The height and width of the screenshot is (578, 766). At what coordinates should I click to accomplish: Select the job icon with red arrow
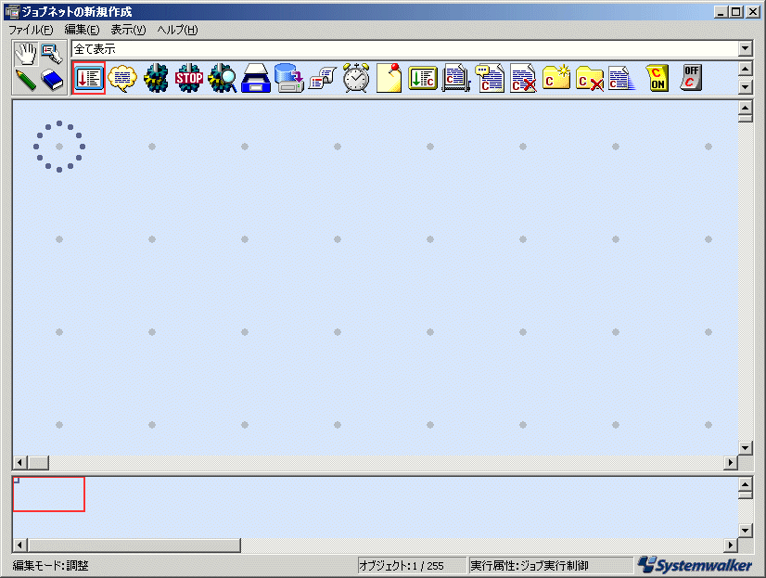click(x=89, y=78)
